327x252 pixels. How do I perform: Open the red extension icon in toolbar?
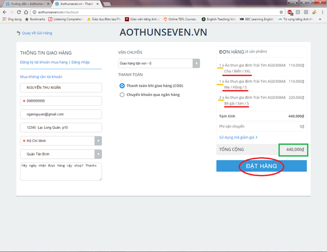[290, 13]
